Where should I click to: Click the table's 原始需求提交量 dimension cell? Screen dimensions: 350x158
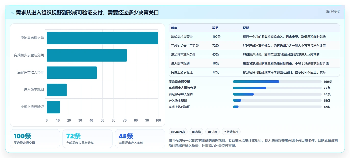182,37
